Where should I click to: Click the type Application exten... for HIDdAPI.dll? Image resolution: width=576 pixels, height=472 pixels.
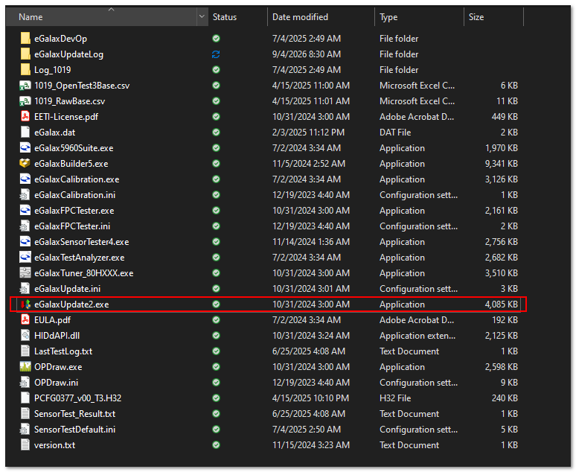pyautogui.click(x=417, y=336)
